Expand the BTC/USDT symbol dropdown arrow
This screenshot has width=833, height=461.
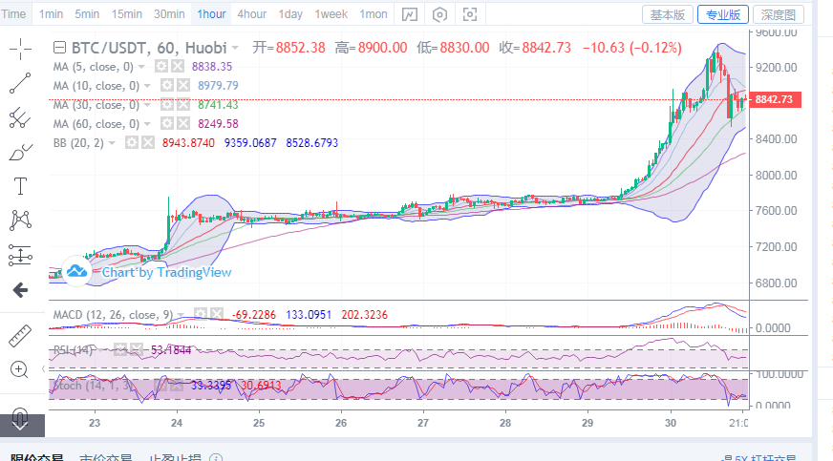coord(235,49)
